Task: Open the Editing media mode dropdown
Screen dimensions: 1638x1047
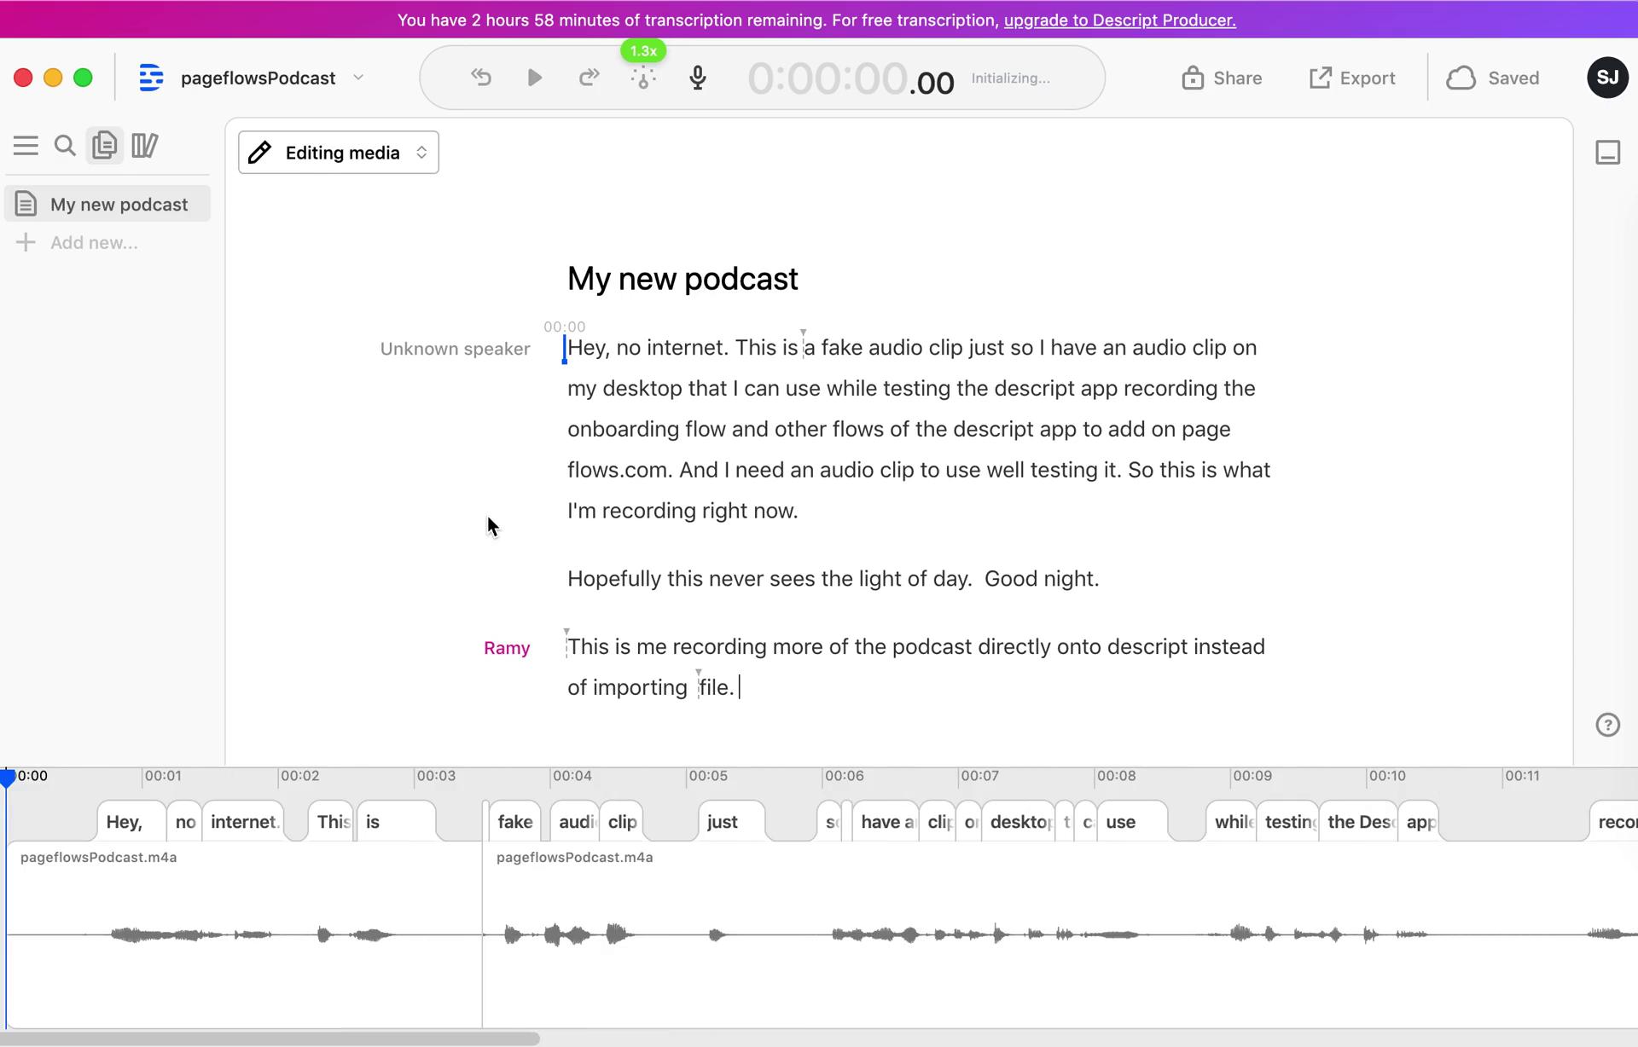Action: coord(339,153)
